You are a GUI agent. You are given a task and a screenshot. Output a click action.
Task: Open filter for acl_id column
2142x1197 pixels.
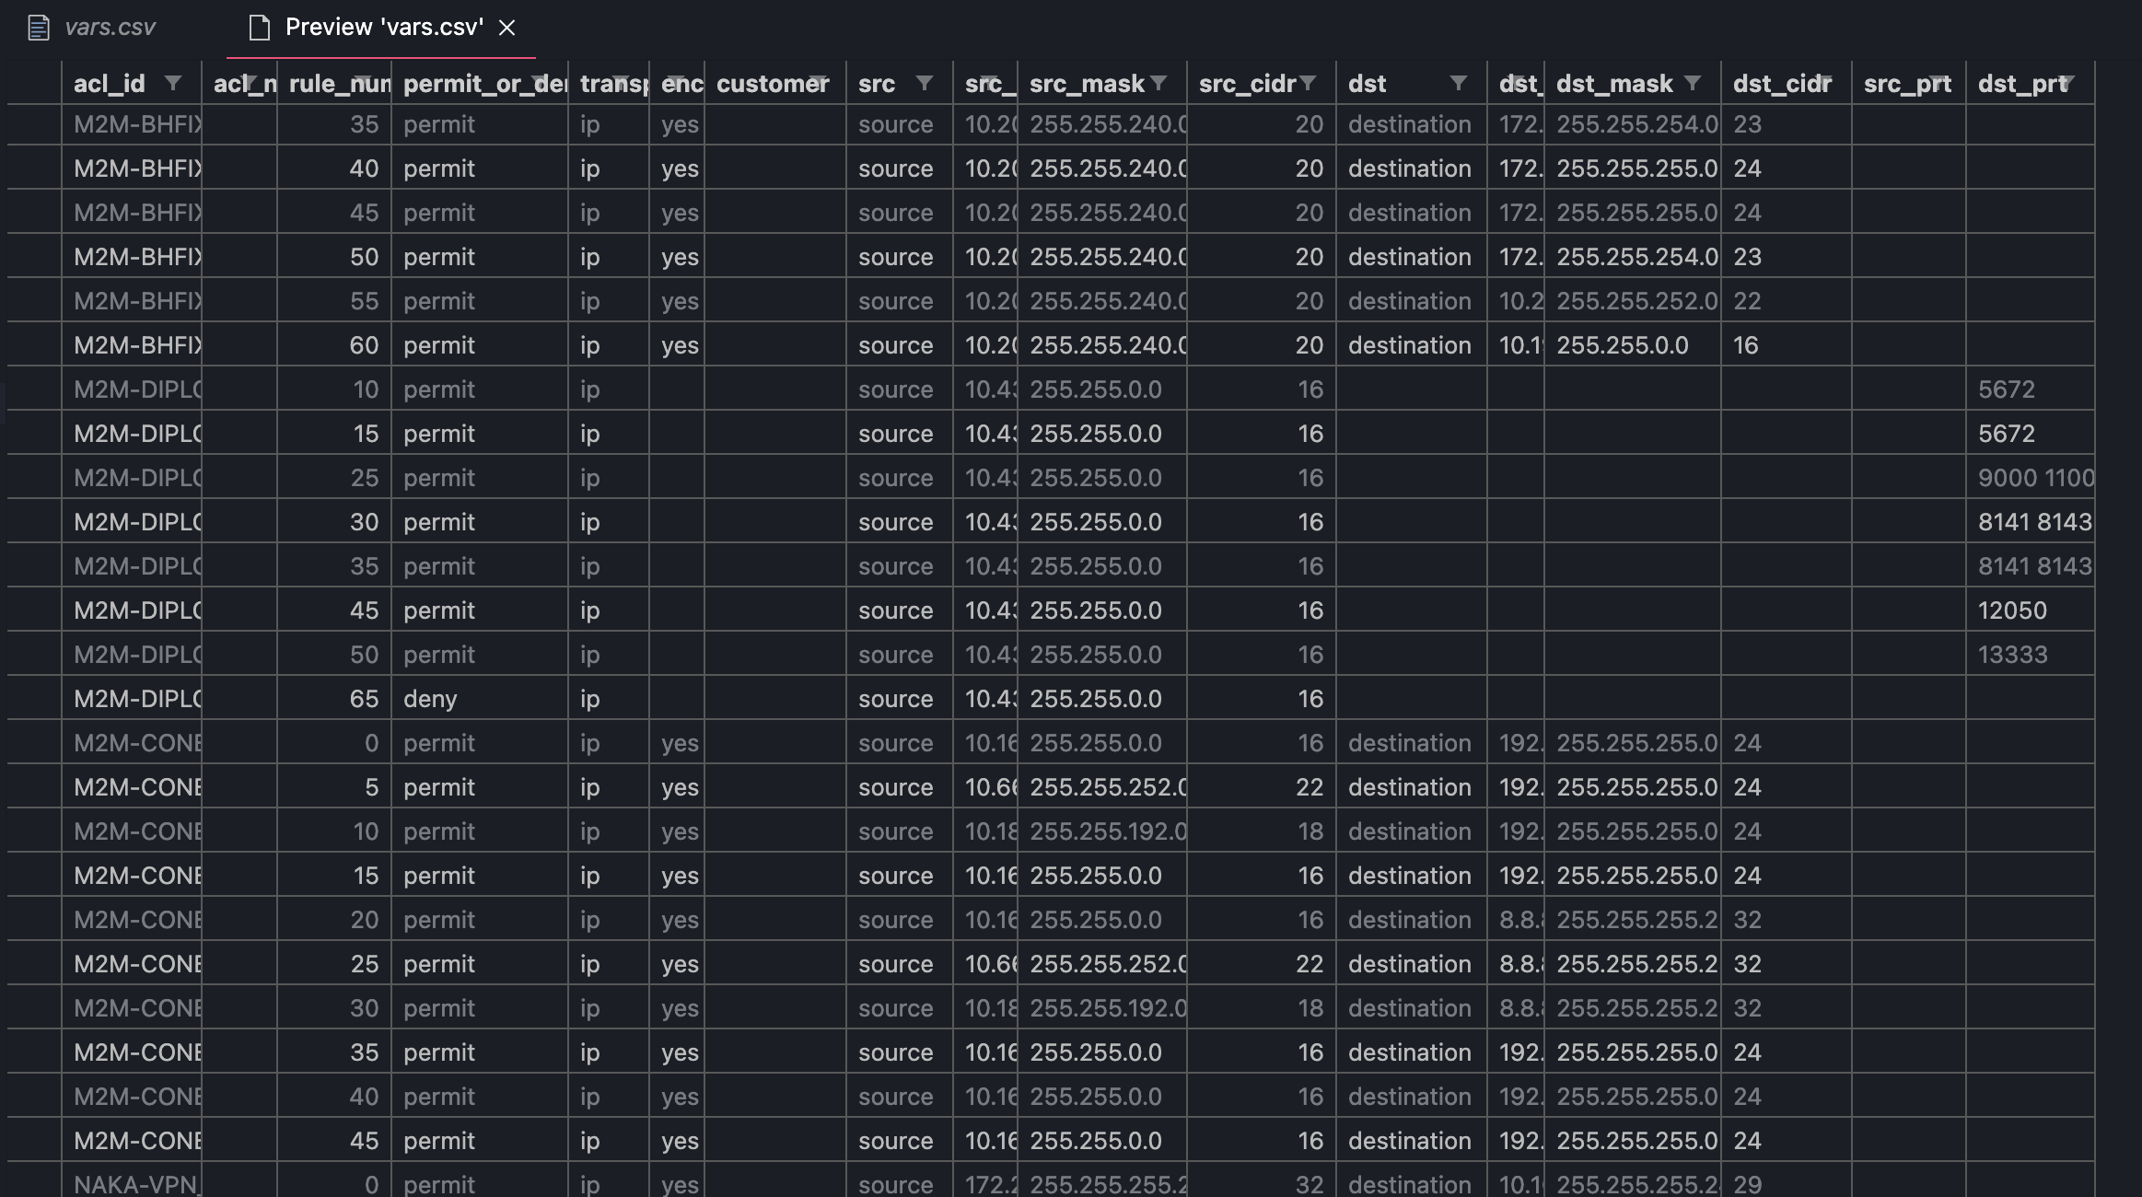tap(172, 84)
